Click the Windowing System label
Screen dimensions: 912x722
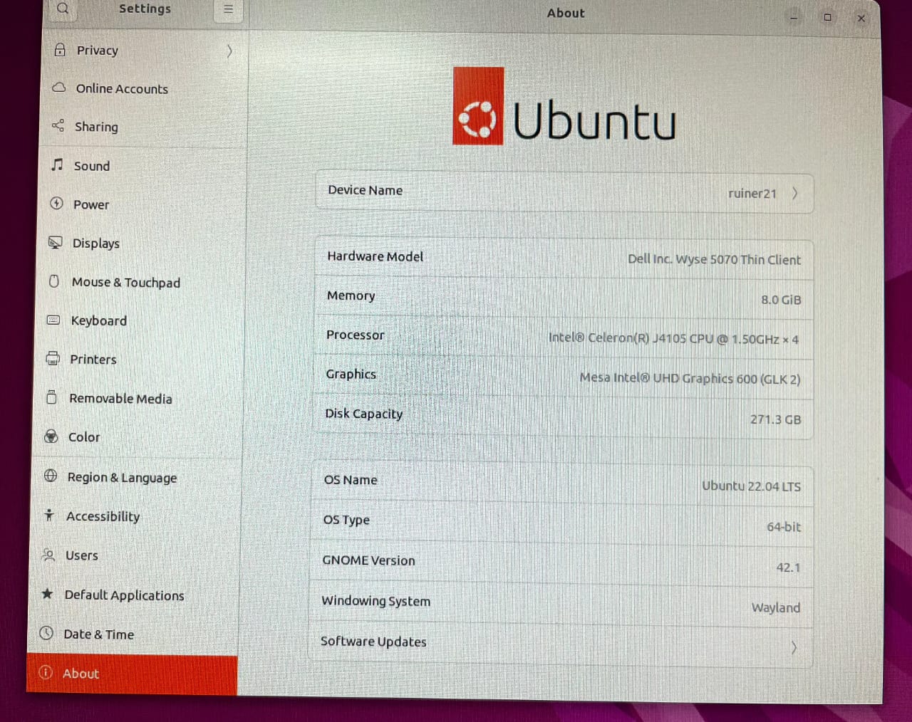point(375,601)
